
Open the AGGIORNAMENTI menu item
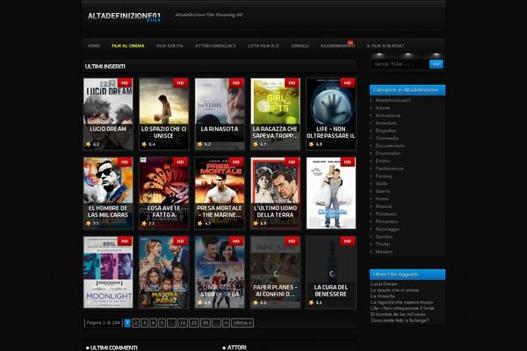[x=337, y=46]
